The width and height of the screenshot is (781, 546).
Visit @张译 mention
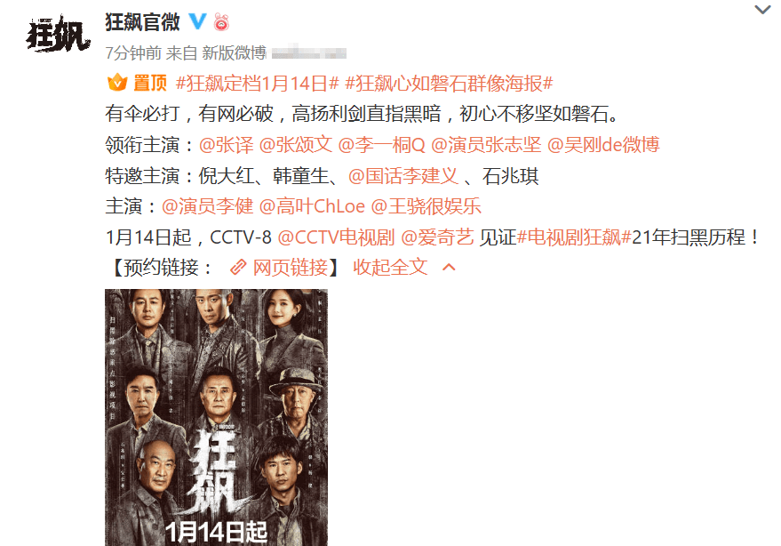227,145
